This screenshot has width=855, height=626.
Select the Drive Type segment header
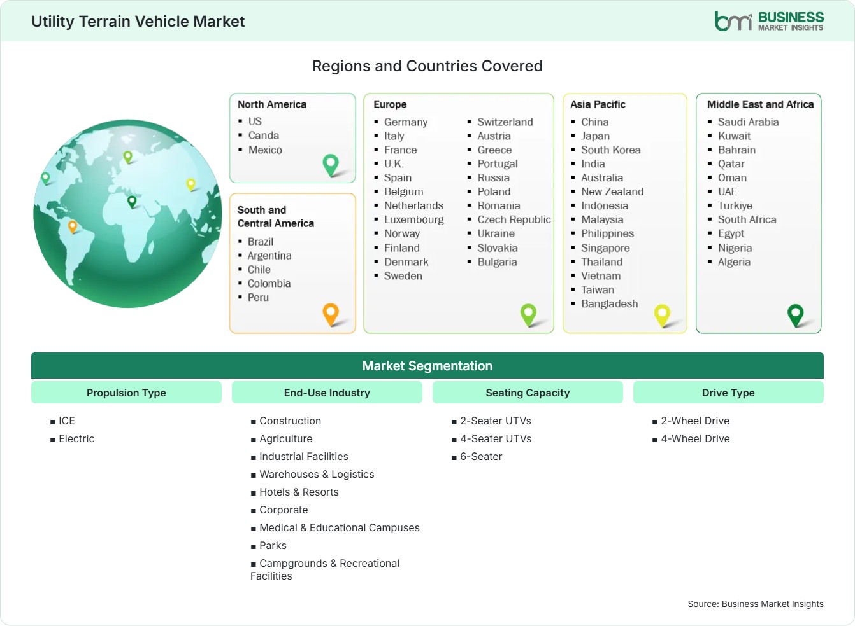pos(728,393)
